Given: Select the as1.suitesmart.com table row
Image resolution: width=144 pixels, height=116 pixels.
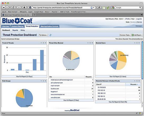Looking at the screenshot, I should tap(71, 83).
